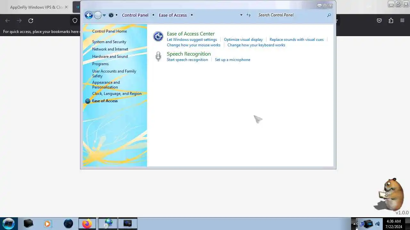The image size is (410, 230).
Task: Open the address bar history dropdown
Action: tap(241, 15)
